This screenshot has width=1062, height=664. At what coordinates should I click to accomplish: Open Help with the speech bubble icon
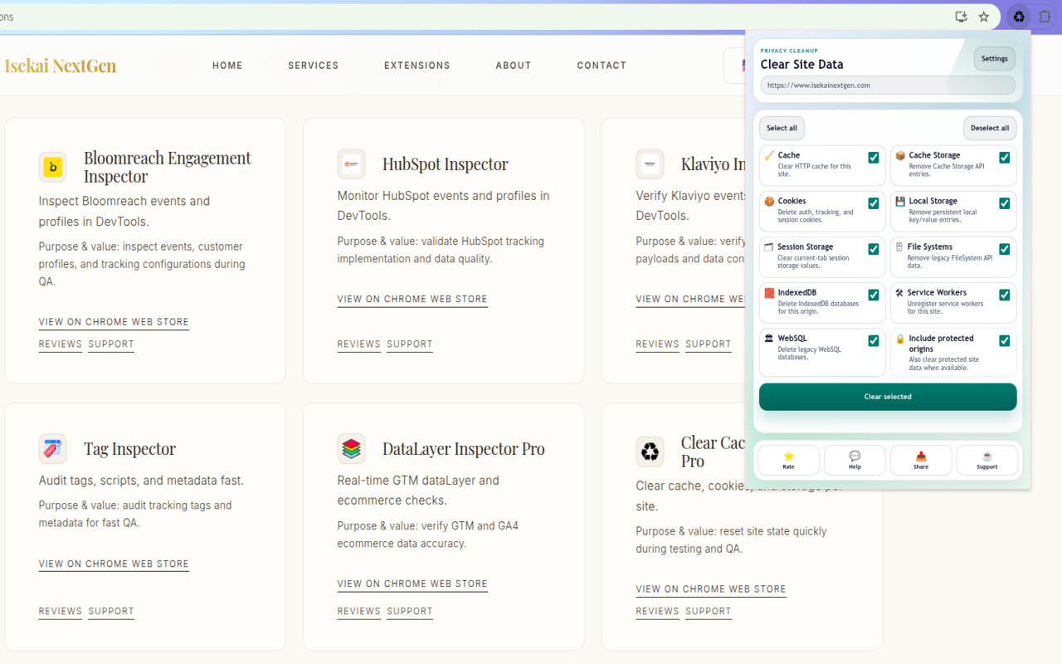coord(855,460)
